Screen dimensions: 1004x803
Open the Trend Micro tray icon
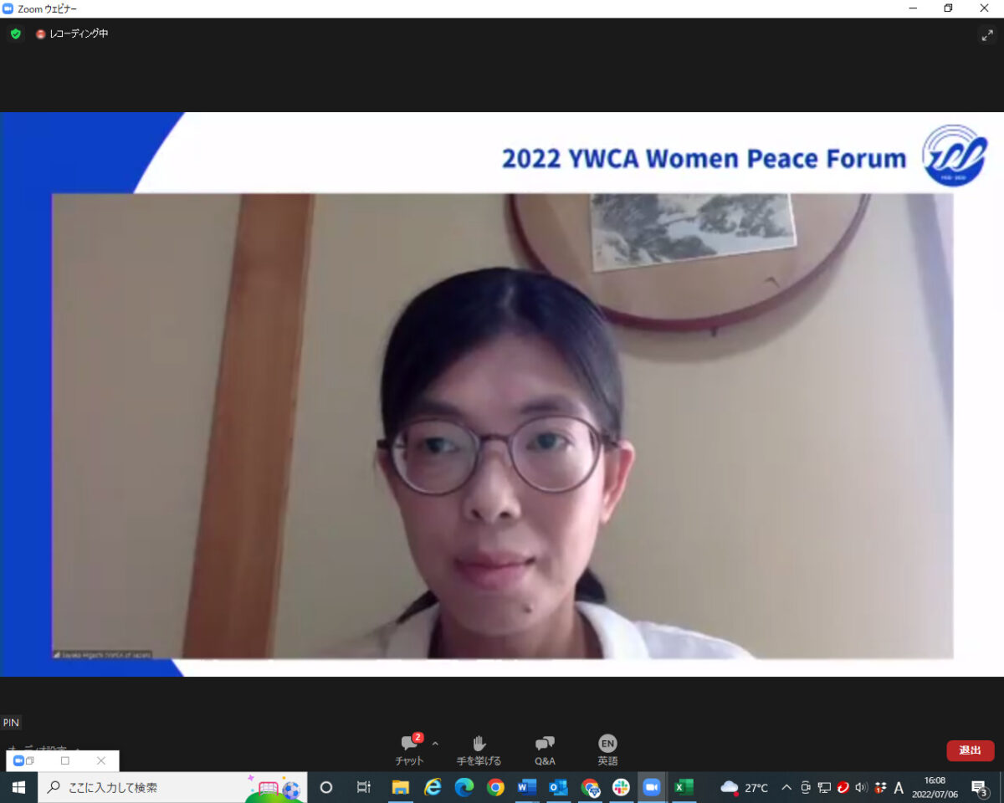point(843,787)
